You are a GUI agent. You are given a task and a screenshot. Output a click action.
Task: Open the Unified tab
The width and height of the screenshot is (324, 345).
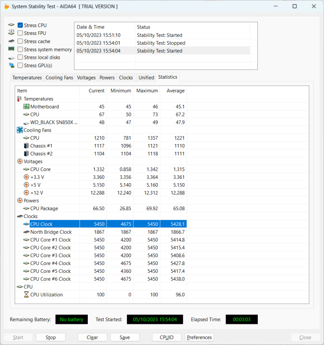click(x=146, y=78)
